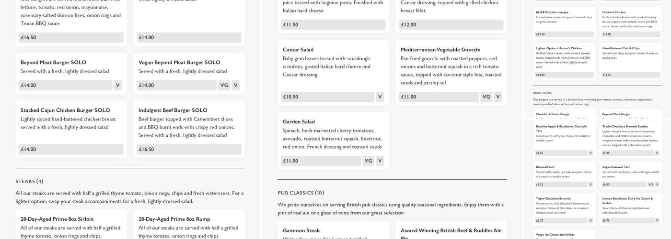Click the V badge on Beyond Meat Burger SOLO
This screenshot has width=671, height=239.
(117, 86)
